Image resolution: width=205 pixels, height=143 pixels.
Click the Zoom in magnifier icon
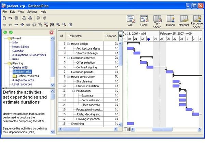(58, 25)
